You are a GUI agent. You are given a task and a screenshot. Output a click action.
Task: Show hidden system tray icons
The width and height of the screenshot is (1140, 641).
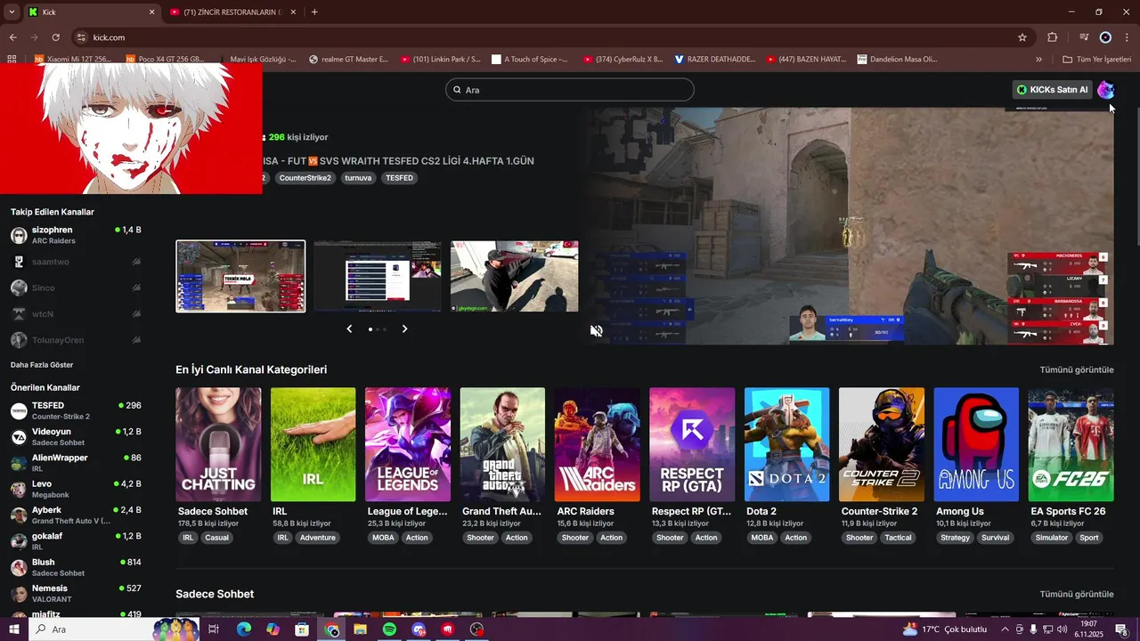coord(1006,629)
